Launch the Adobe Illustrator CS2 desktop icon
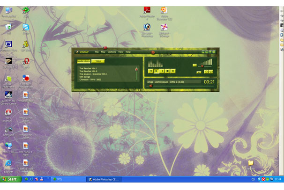 point(164,11)
